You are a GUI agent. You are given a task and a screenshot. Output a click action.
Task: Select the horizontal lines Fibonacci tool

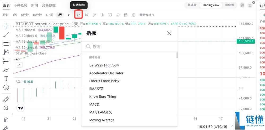tap(6, 43)
